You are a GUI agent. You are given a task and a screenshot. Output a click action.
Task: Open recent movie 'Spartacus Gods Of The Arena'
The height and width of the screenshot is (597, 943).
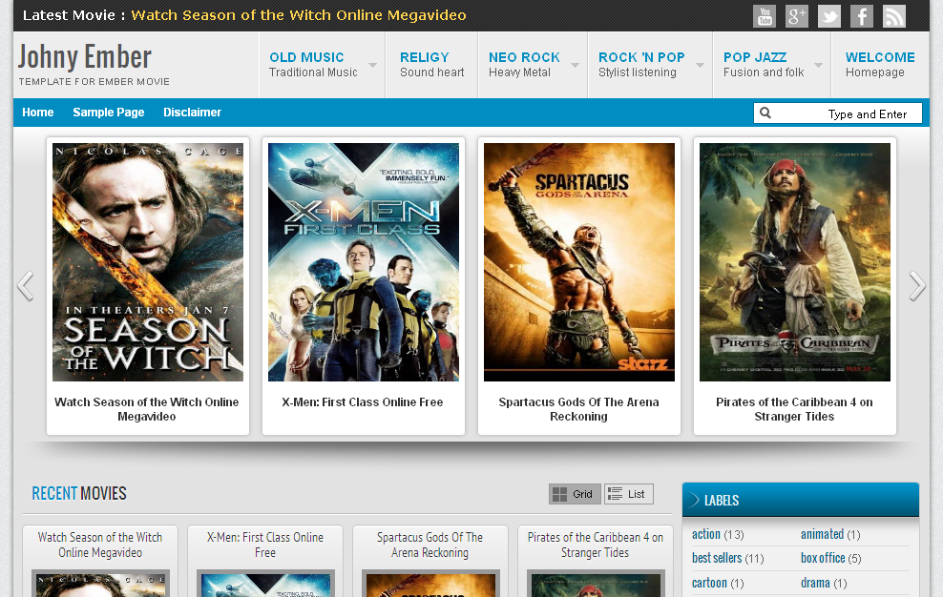coord(430,545)
